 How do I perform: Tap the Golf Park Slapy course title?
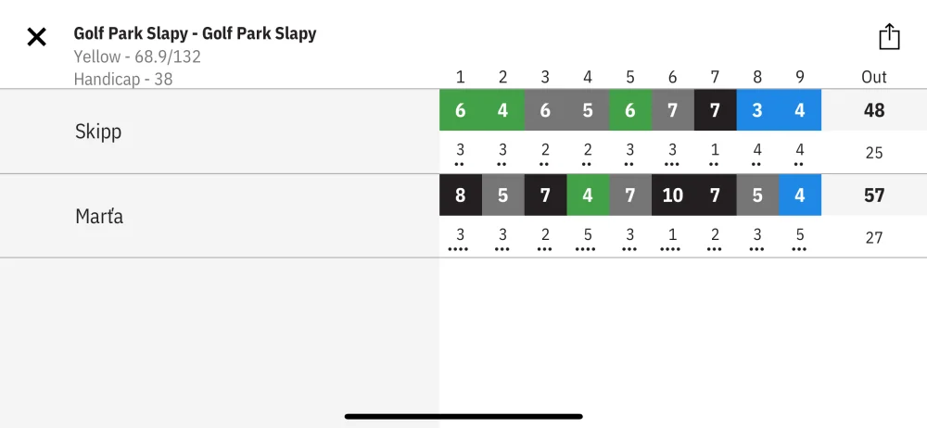[195, 33]
